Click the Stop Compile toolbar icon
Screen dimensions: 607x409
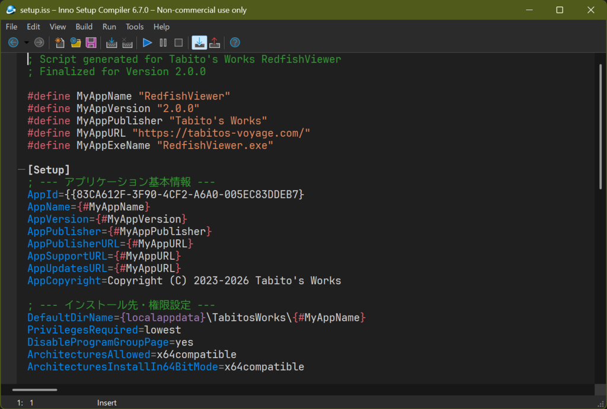[x=127, y=43]
